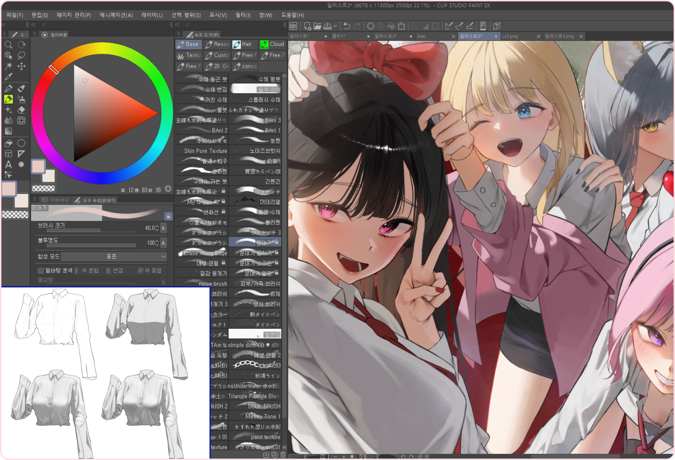
Task: Select the Erase Along Edge brush
Action: click(x=202, y=253)
